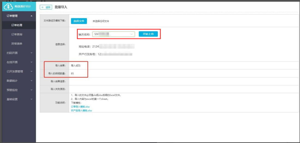
Task: Click the imported detail count 85
Action: point(72,74)
